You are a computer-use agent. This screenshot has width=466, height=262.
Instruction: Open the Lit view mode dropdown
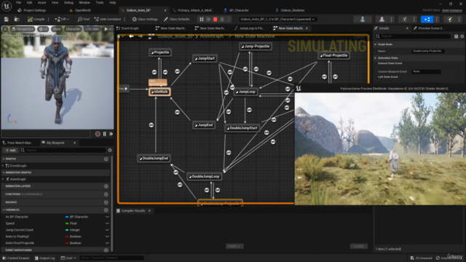point(43,29)
